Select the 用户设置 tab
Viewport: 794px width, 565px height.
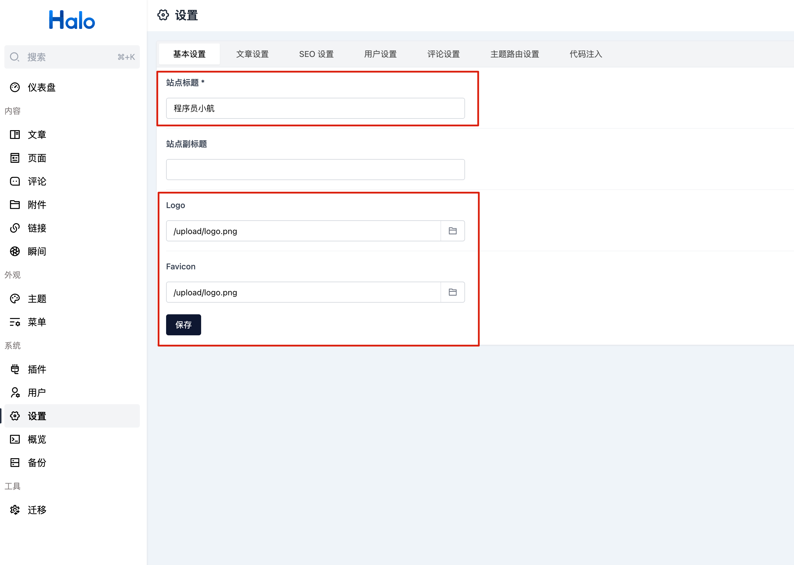coord(380,54)
